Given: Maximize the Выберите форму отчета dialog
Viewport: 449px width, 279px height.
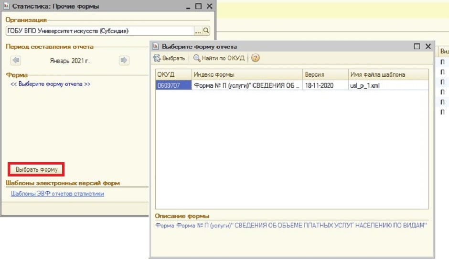Looking at the screenshot, I should (417, 46).
